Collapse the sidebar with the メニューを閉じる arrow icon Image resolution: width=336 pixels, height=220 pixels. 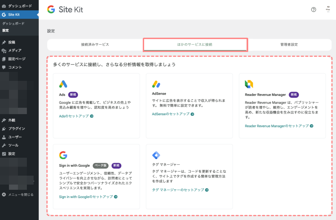(4, 195)
